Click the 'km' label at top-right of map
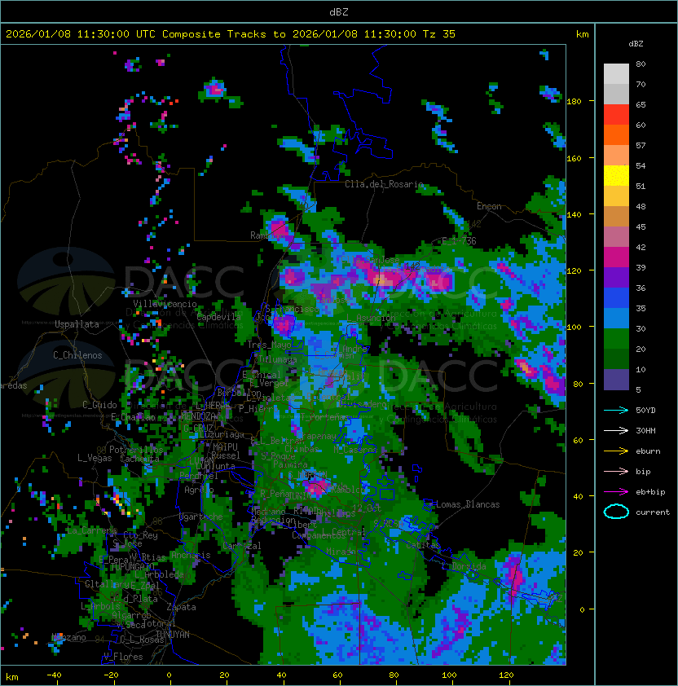The image size is (678, 686). point(582,34)
